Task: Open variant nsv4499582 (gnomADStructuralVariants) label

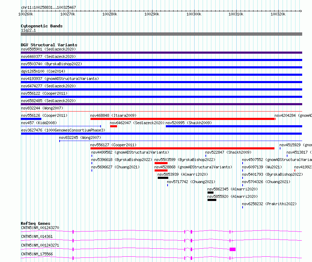Action: [130, 152]
